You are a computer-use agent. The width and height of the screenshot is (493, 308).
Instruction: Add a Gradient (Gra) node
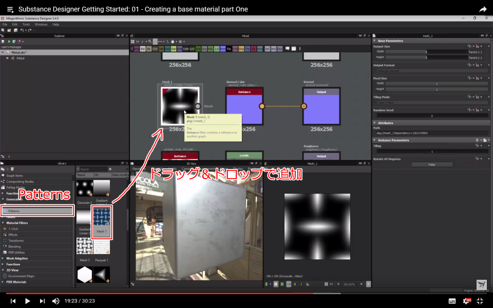pyautogui.click(x=198, y=49)
